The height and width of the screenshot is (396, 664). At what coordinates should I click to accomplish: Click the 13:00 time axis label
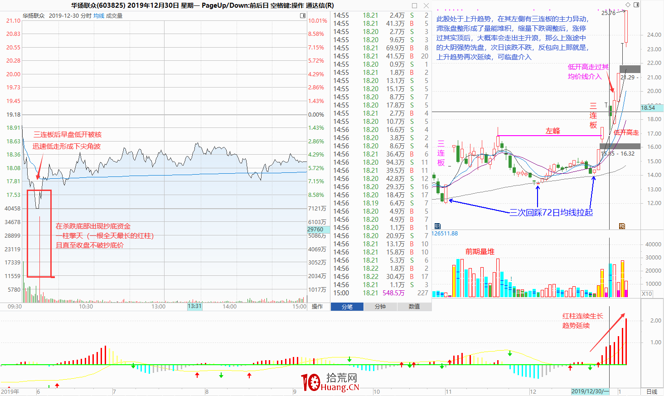click(158, 307)
